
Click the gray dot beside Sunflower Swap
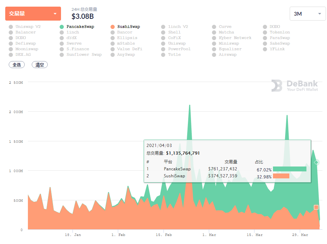pos(61,55)
